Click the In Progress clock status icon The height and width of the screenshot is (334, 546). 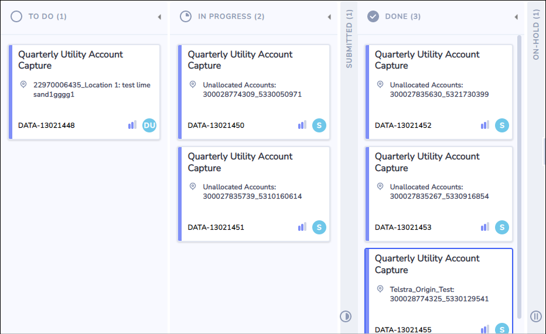point(186,16)
